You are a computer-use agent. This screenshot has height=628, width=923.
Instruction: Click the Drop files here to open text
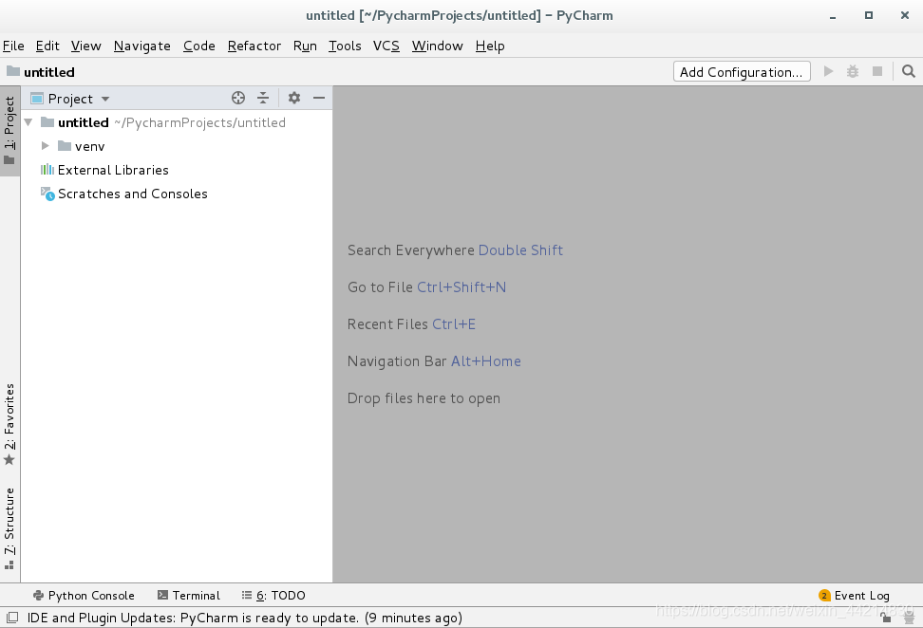point(424,398)
